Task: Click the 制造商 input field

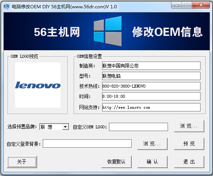Action: (x=151, y=66)
